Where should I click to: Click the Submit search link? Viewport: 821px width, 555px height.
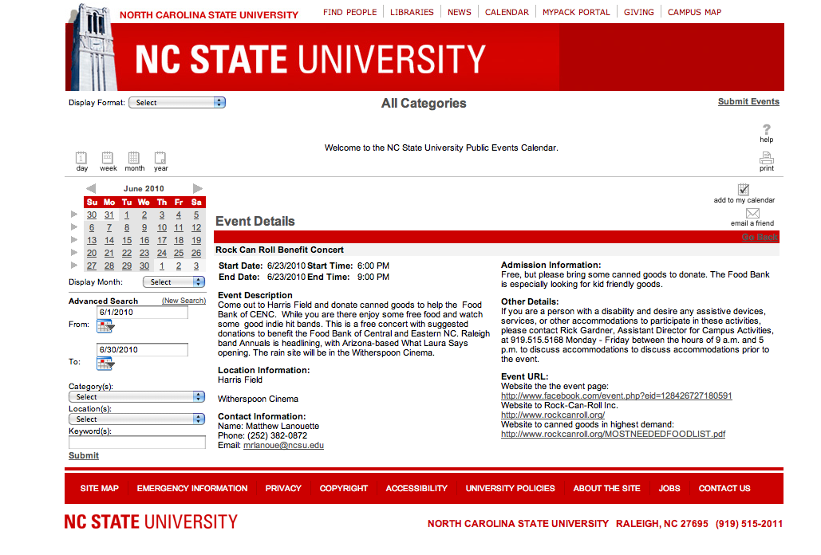tap(84, 455)
